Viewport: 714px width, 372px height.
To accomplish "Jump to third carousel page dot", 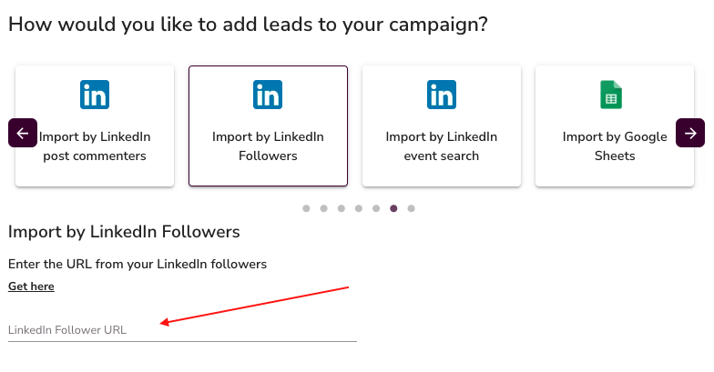I will pyautogui.click(x=342, y=208).
